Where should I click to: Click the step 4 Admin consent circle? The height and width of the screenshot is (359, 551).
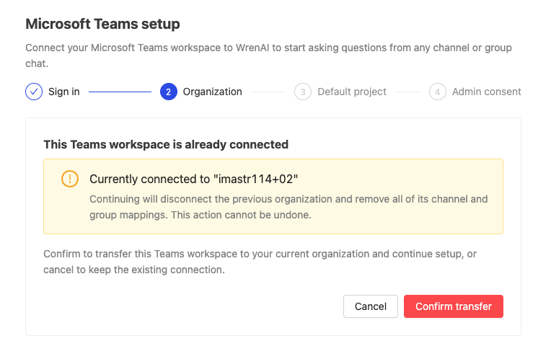(438, 92)
